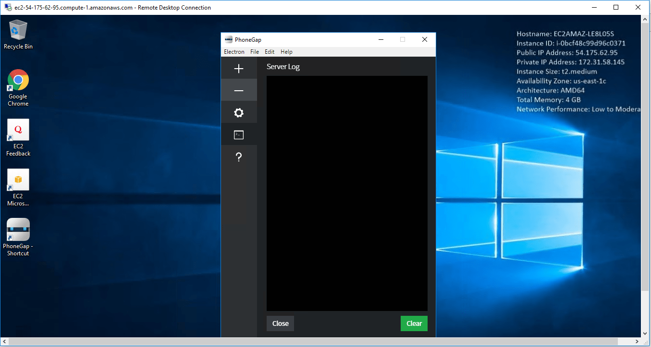Minimize the PhoneGap window
The width and height of the screenshot is (651, 347).
pos(381,40)
